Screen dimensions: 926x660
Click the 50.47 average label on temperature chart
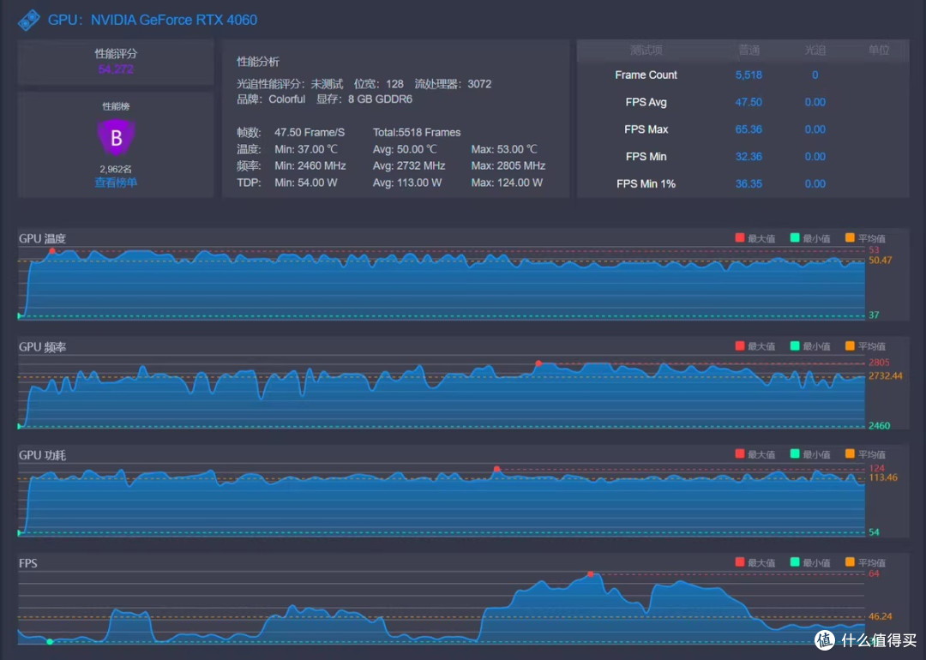pos(880,261)
